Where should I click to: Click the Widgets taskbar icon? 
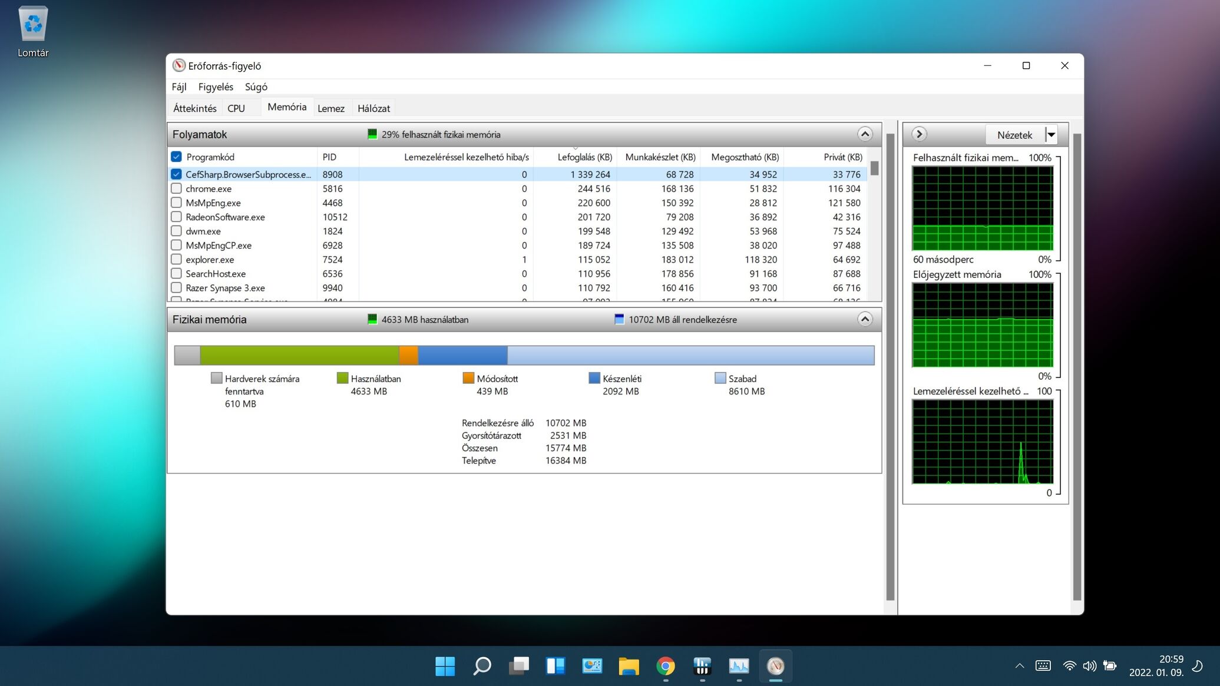(x=555, y=666)
